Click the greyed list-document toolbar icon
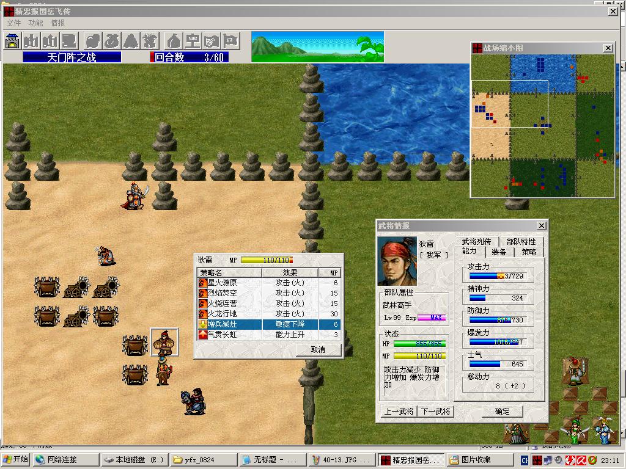626x469 pixels. pos(70,41)
